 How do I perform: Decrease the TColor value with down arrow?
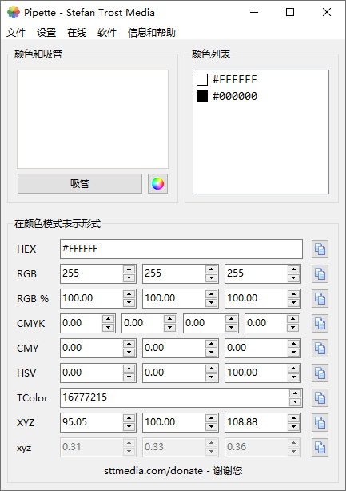click(x=296, y=402)
